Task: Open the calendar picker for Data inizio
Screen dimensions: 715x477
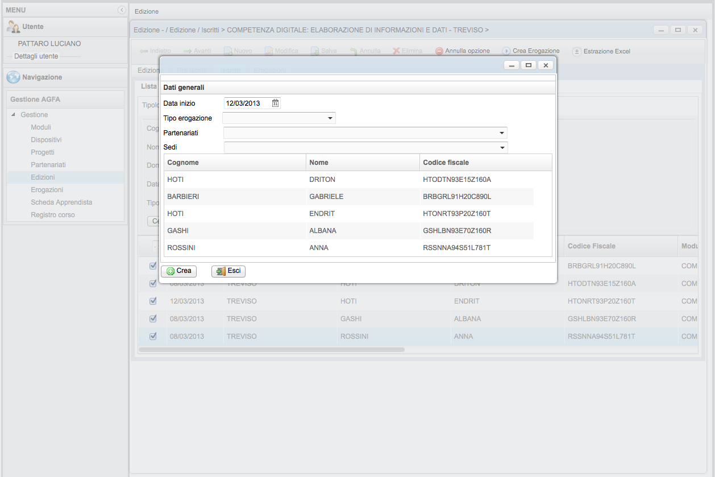Action: pos(275,103)
